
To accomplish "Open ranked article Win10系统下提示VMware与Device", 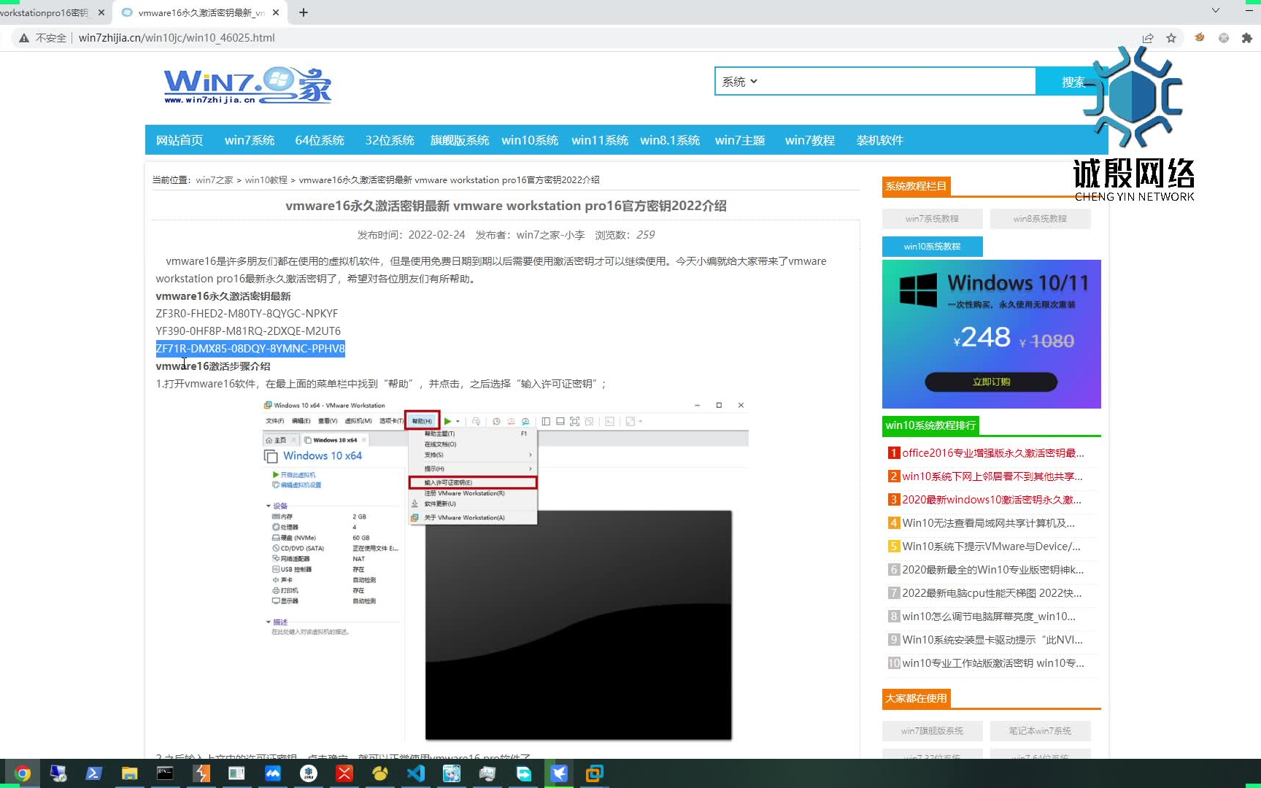I will pyautogui.click(x=992, y=546).
